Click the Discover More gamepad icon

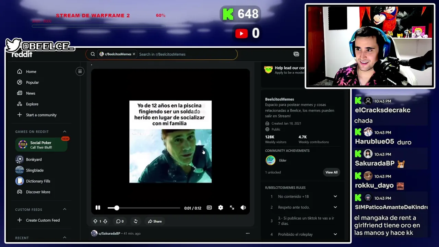(x=20, y=192)
